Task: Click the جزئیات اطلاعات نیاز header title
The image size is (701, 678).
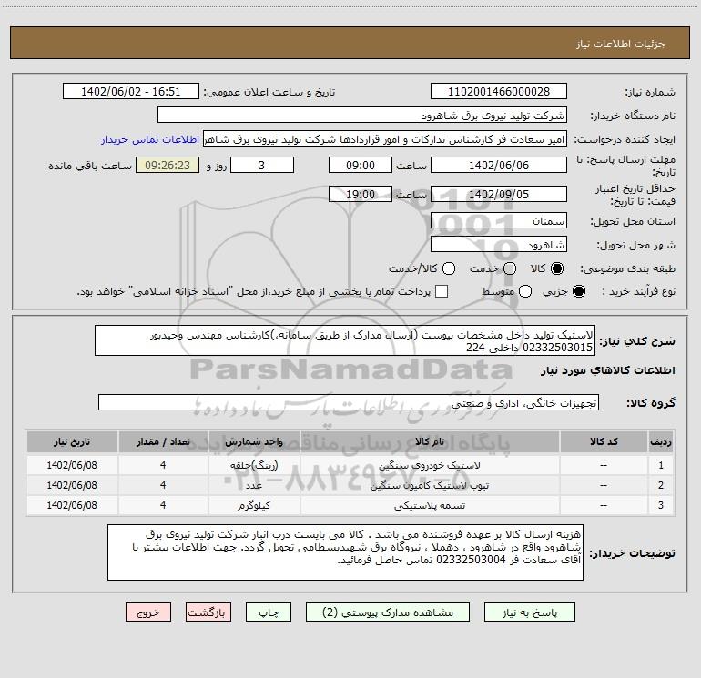Action: pyautogui.click(x=621, y=44)
